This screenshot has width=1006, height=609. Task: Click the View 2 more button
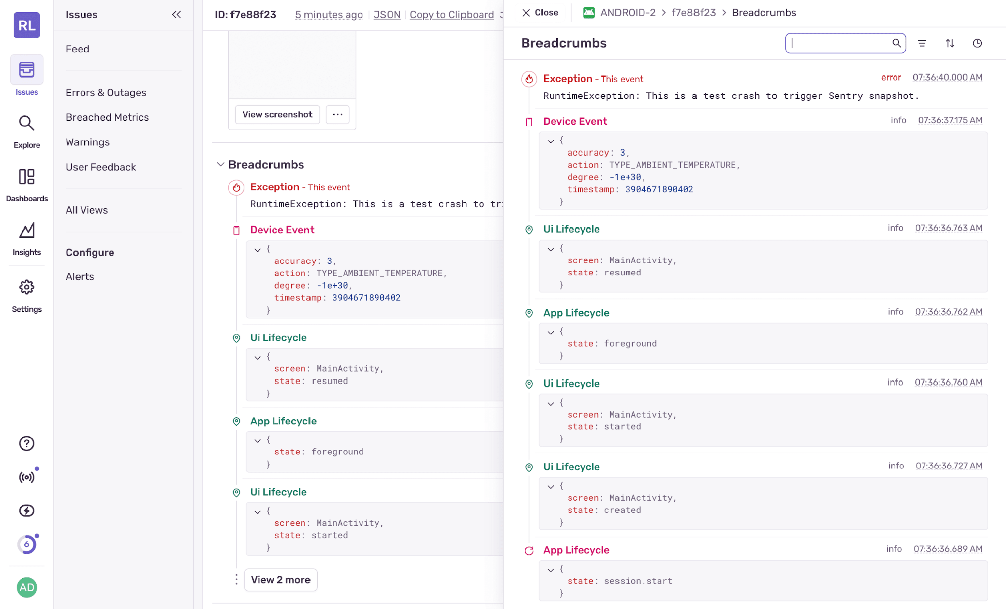(280, 580)
